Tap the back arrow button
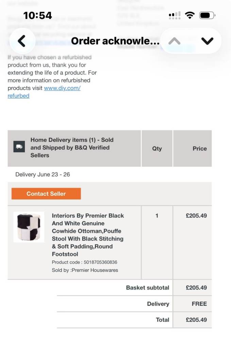Viewport: 231px width, 348px height. 22,41
